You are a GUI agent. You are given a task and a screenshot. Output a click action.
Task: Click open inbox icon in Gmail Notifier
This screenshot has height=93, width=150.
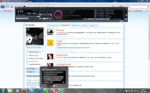click(54, 86)
